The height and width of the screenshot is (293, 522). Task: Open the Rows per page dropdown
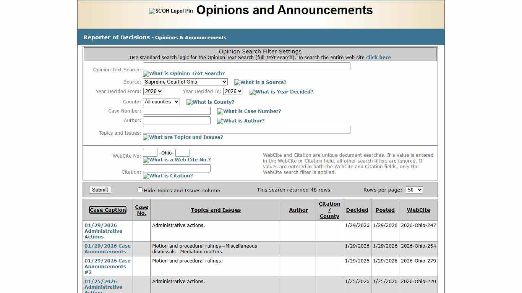point(414,190)
